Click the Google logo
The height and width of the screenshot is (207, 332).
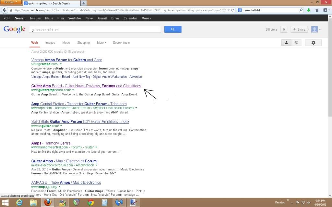14,29
